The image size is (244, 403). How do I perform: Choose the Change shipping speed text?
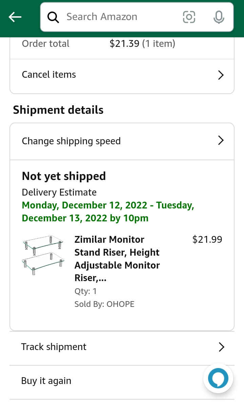(x=71, y=141)
